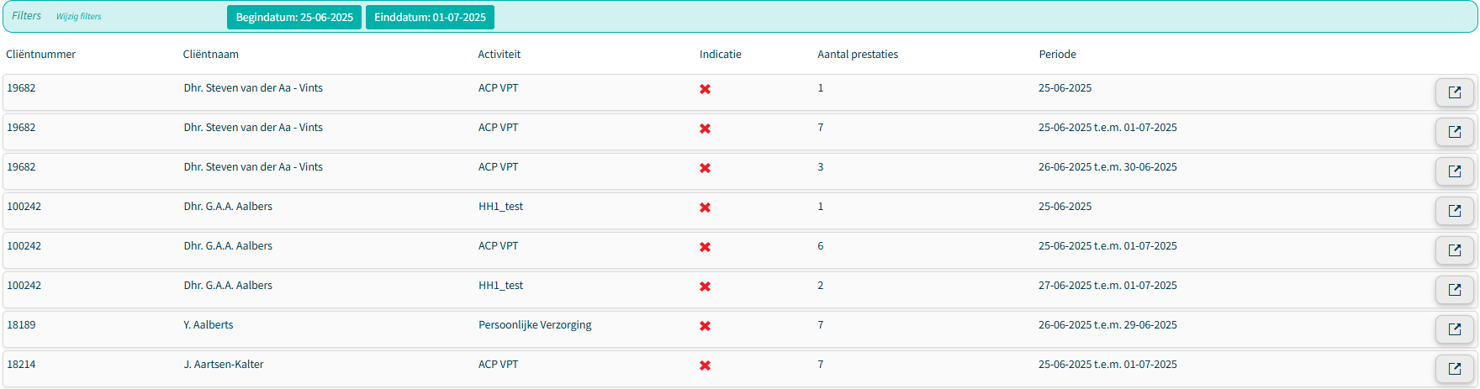Sort by Activiteit column header
Image resolution: width=1480 pixels, height=389 pixels.
click(x=499, y=55)
